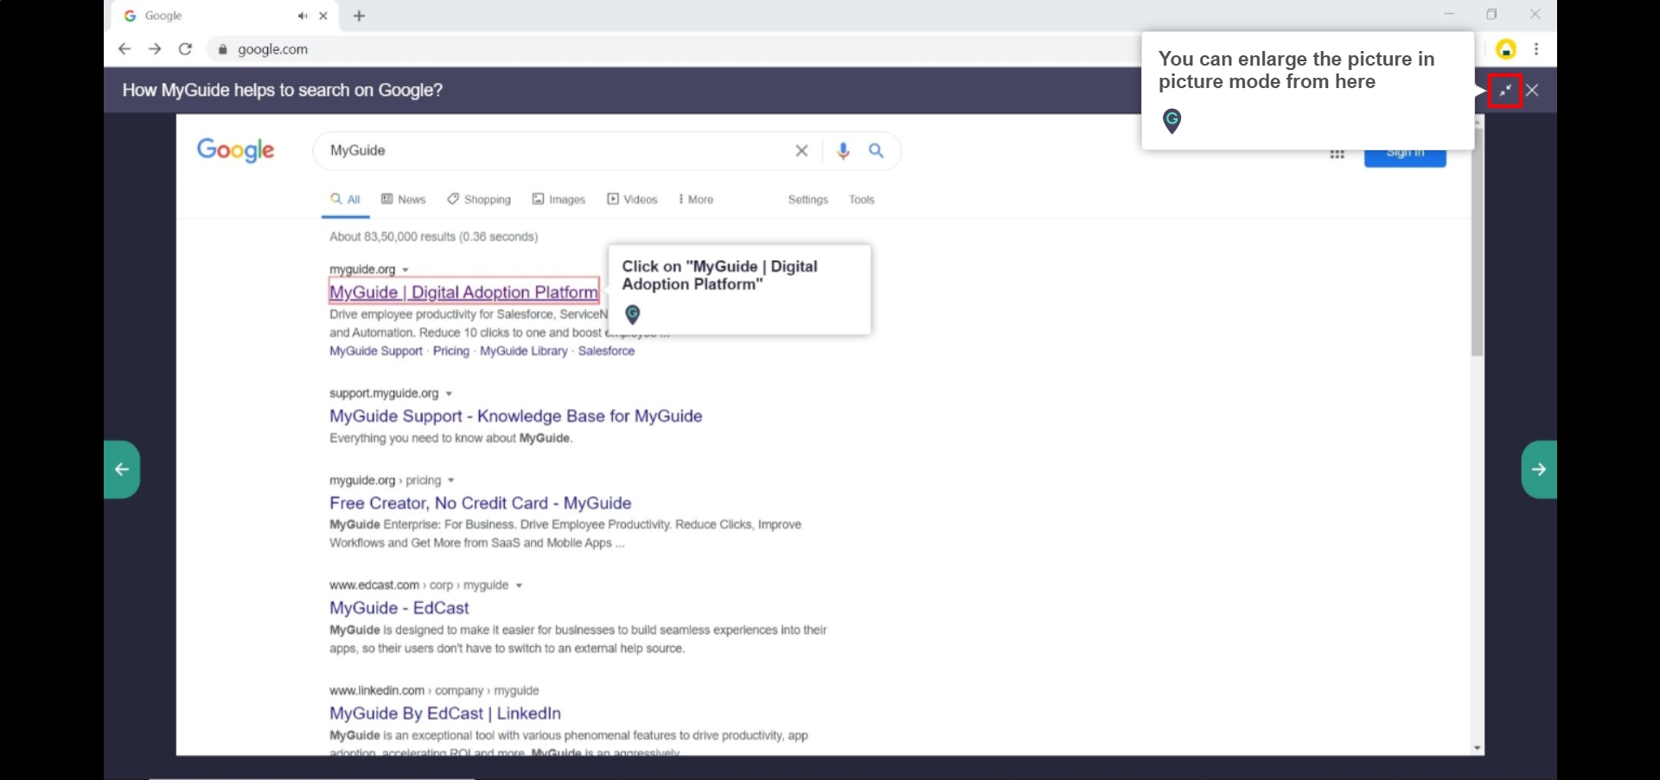Open the MyGuide - EdCast link
The height and width of the screenshot is (780, 1660).
(399, 608)
